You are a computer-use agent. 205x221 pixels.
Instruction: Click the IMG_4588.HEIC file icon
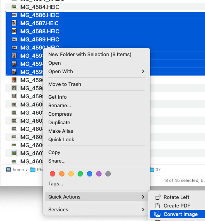click(x=14, y=31)
